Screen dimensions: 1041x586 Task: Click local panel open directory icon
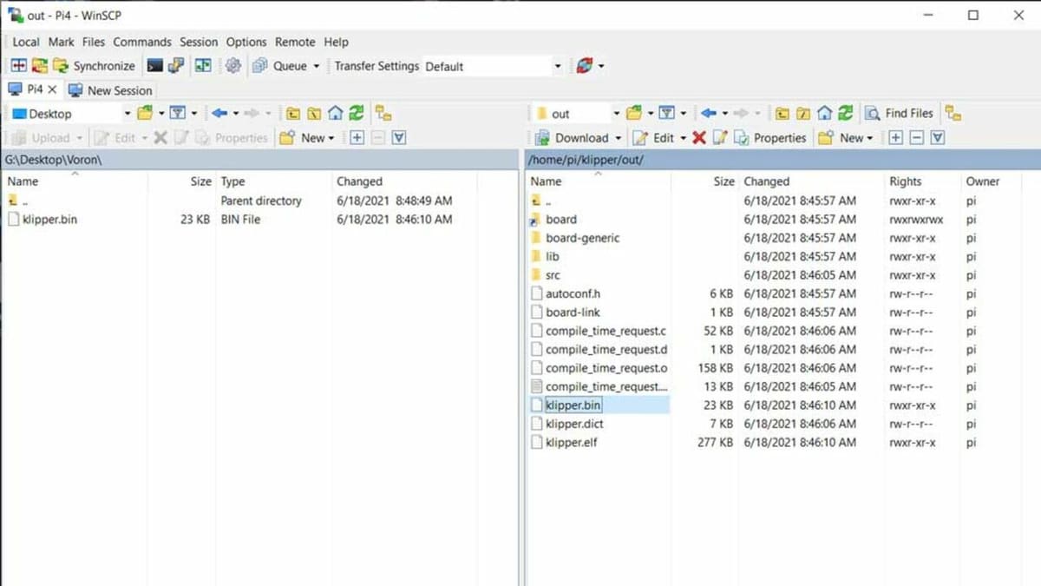point(145,113)
